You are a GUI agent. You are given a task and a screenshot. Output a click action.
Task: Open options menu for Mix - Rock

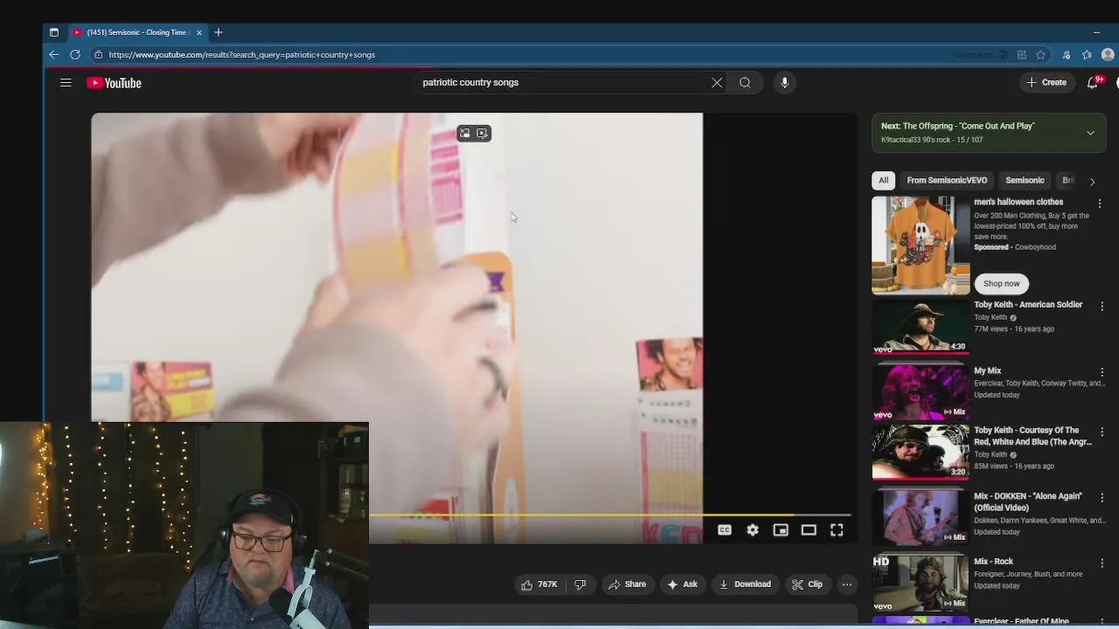pos(1102,563)
